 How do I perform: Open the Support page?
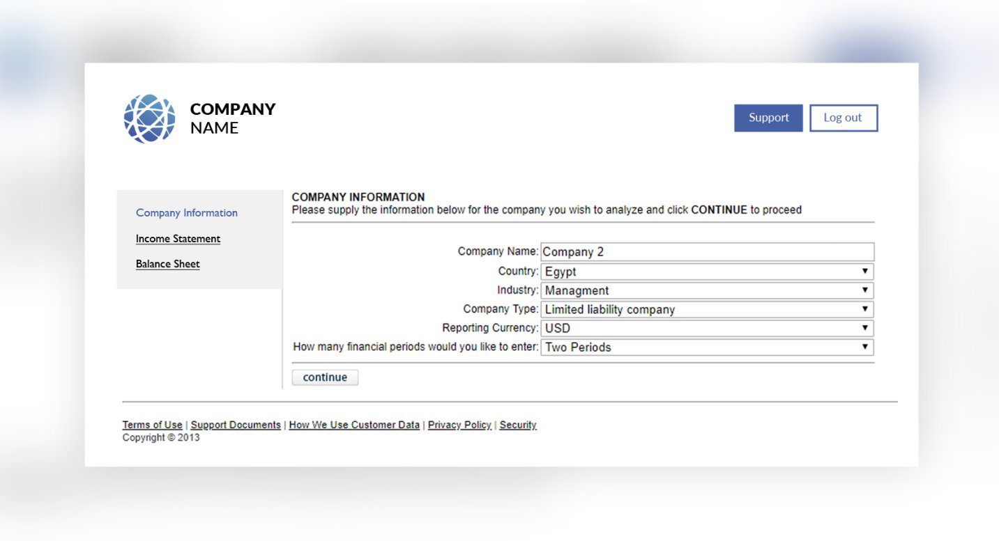pyautogui.click(x=768, y=118)
